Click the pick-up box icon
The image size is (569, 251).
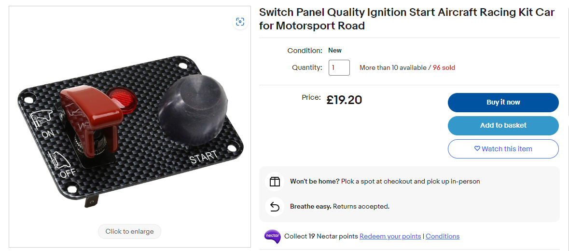tap(275, 182)
